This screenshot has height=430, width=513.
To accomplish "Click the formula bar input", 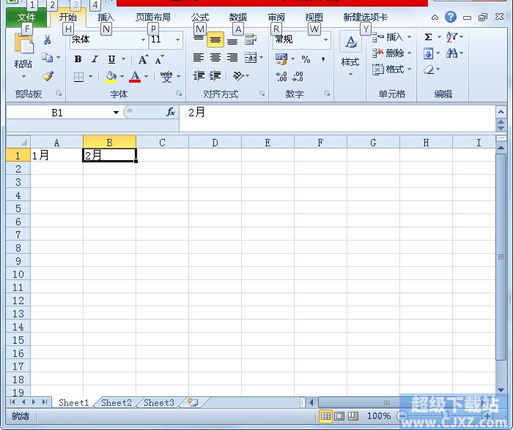I will [337, 118].
